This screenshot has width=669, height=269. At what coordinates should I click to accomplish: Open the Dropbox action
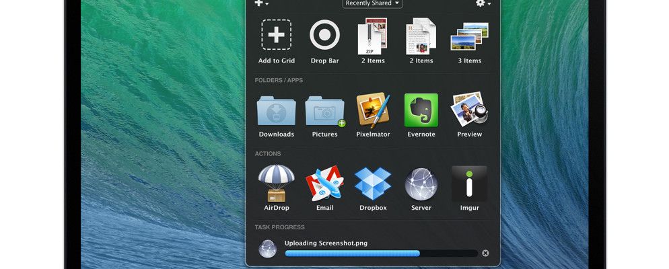(x=373, y=183)
